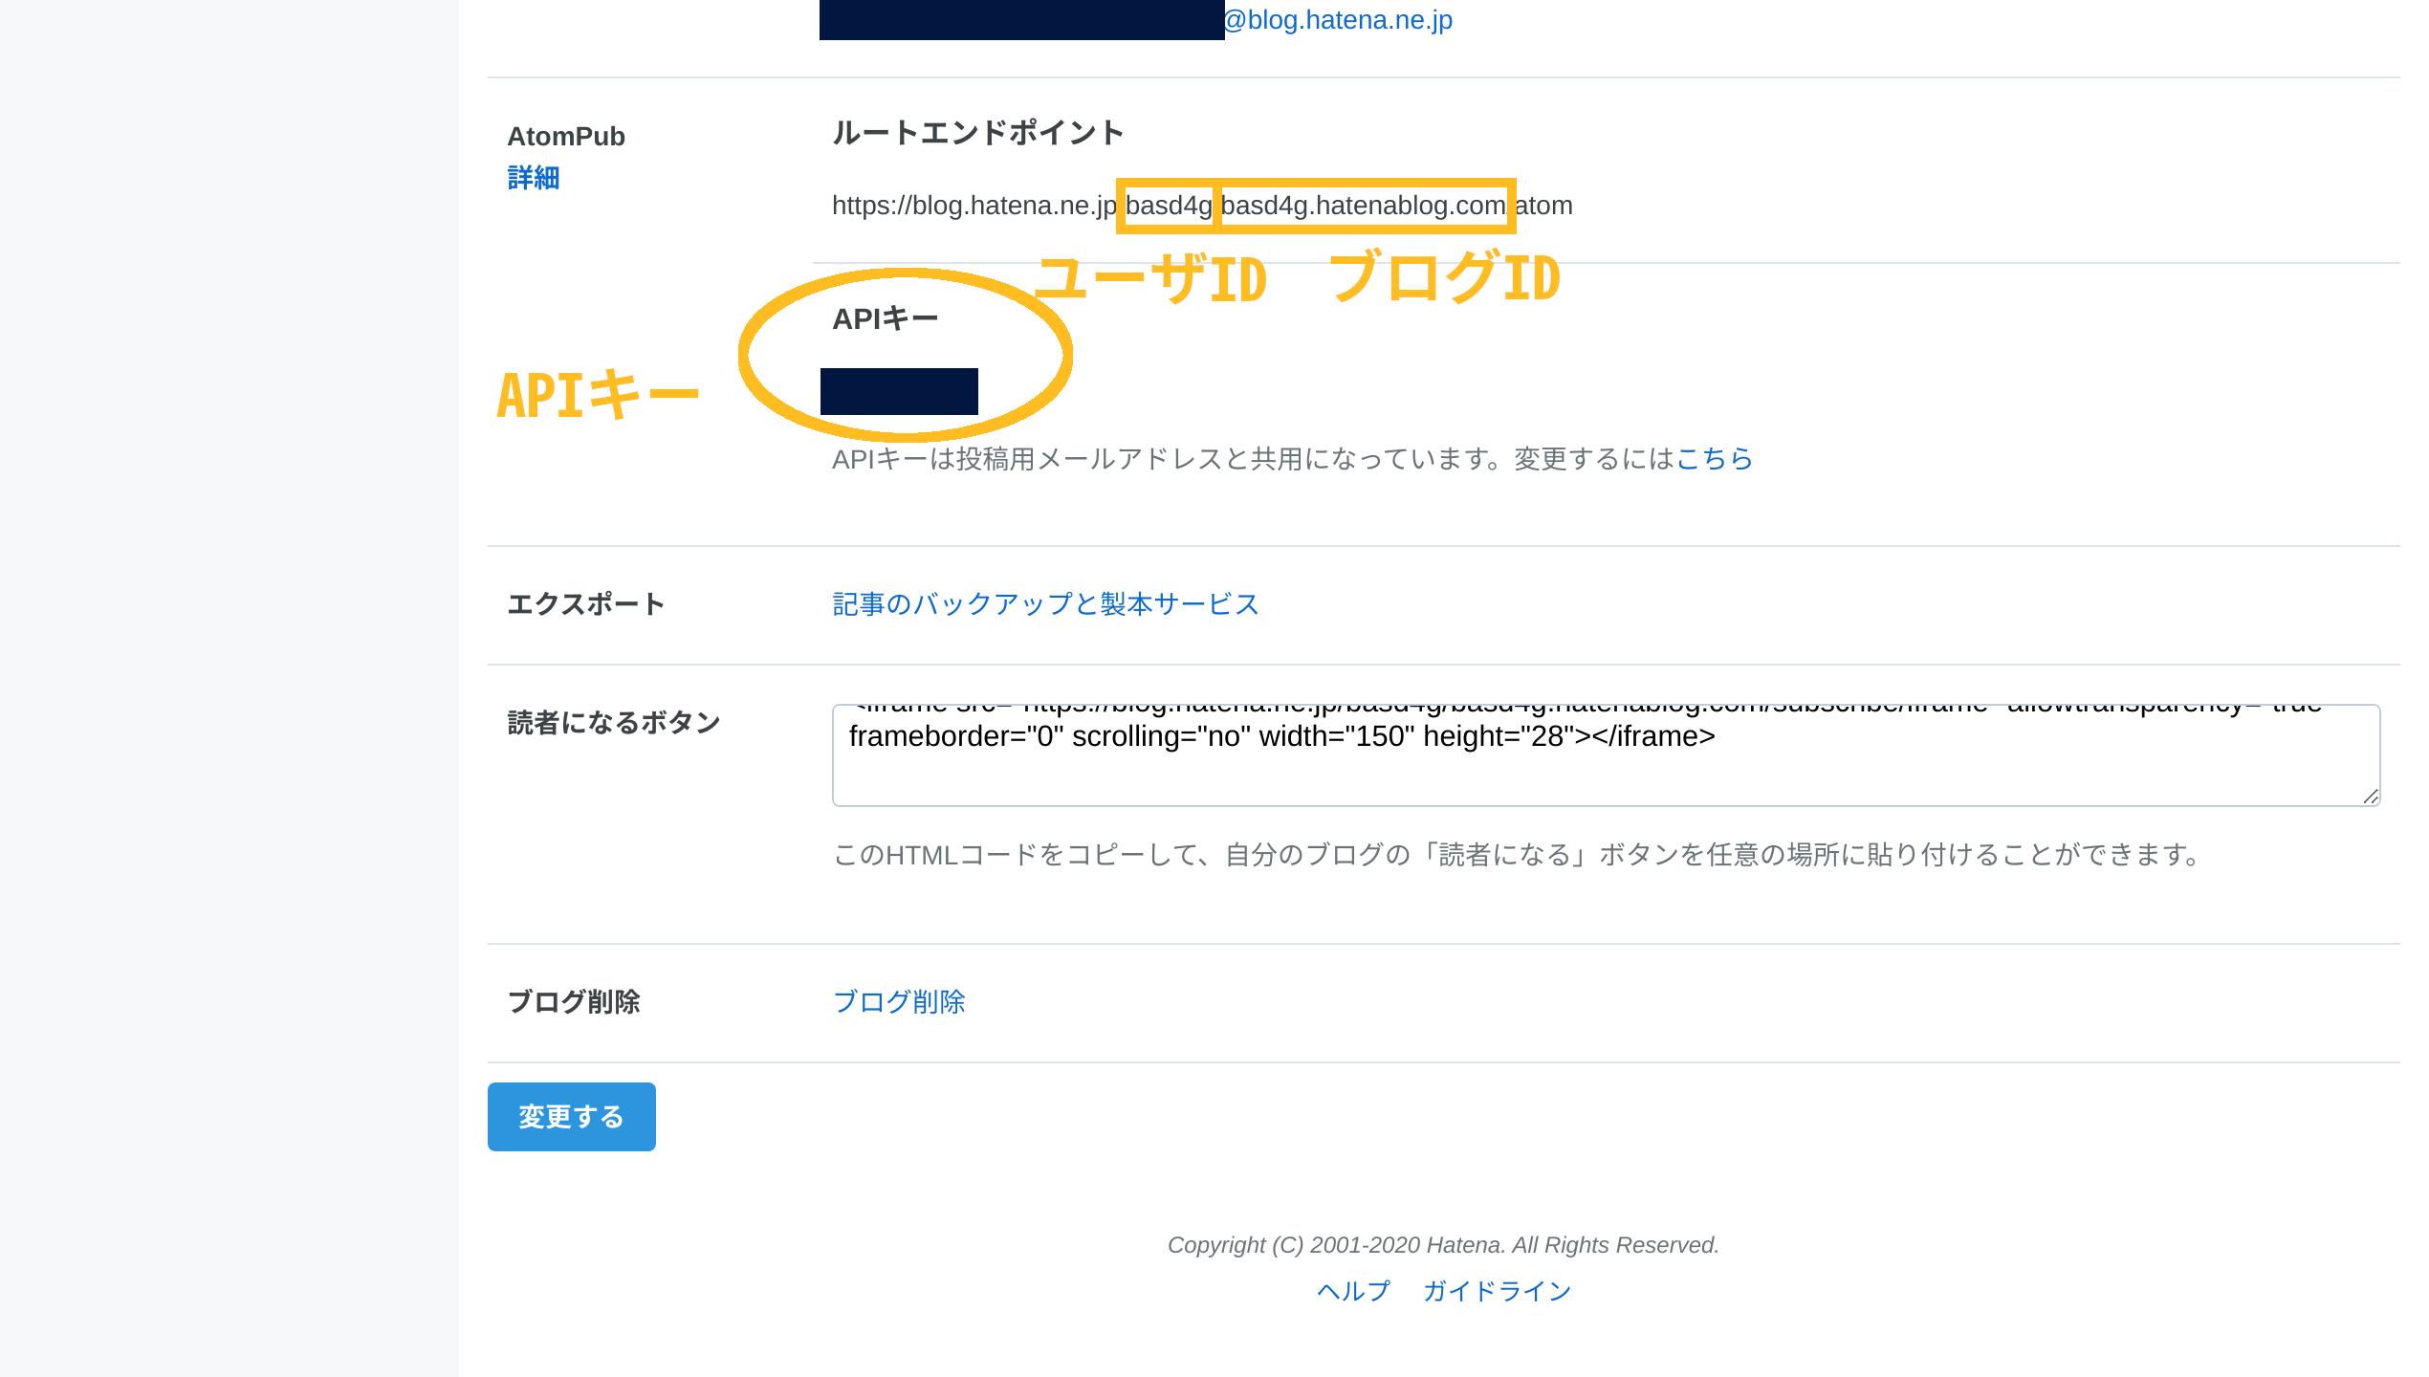Click the APIキーは投稿用メールアドレスと共用 note text

[1253, 459]
